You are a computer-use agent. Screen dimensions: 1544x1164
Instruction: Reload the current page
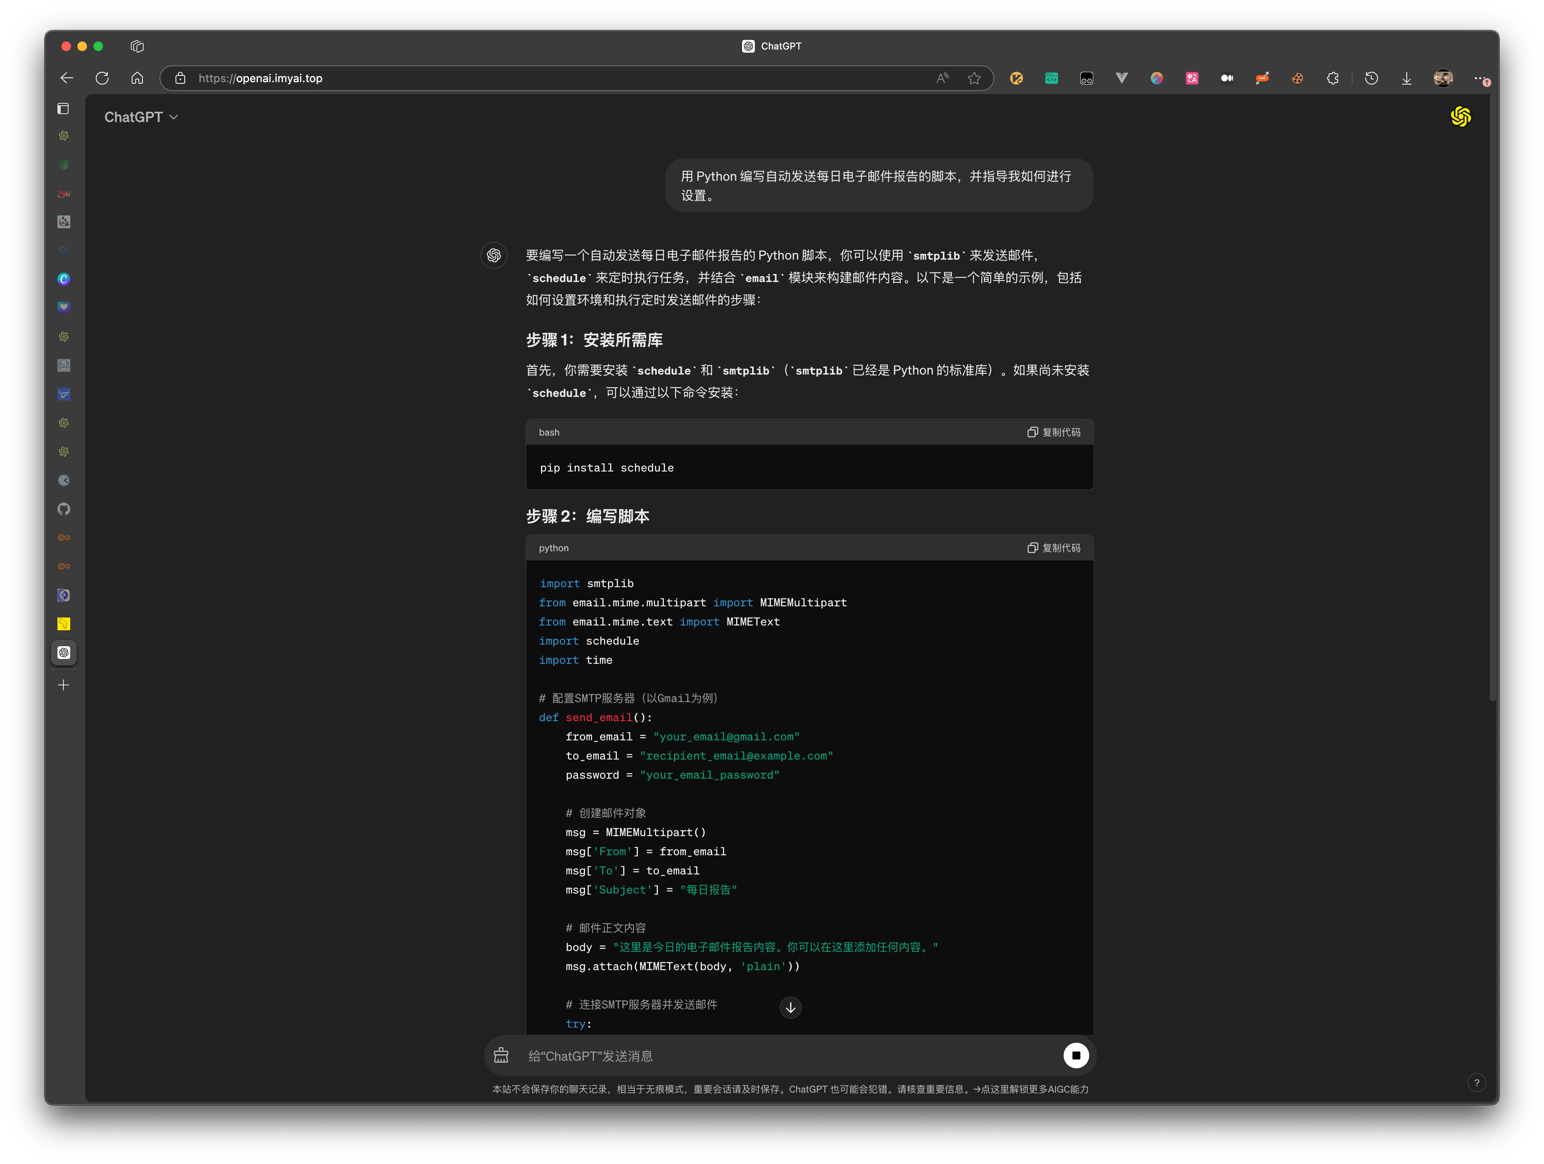(x=102, y=78)
